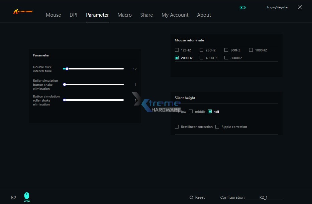This screenshot has width=312, height=204.
Task: Enable Ripple correction
Action: click(x=217, y=127)
